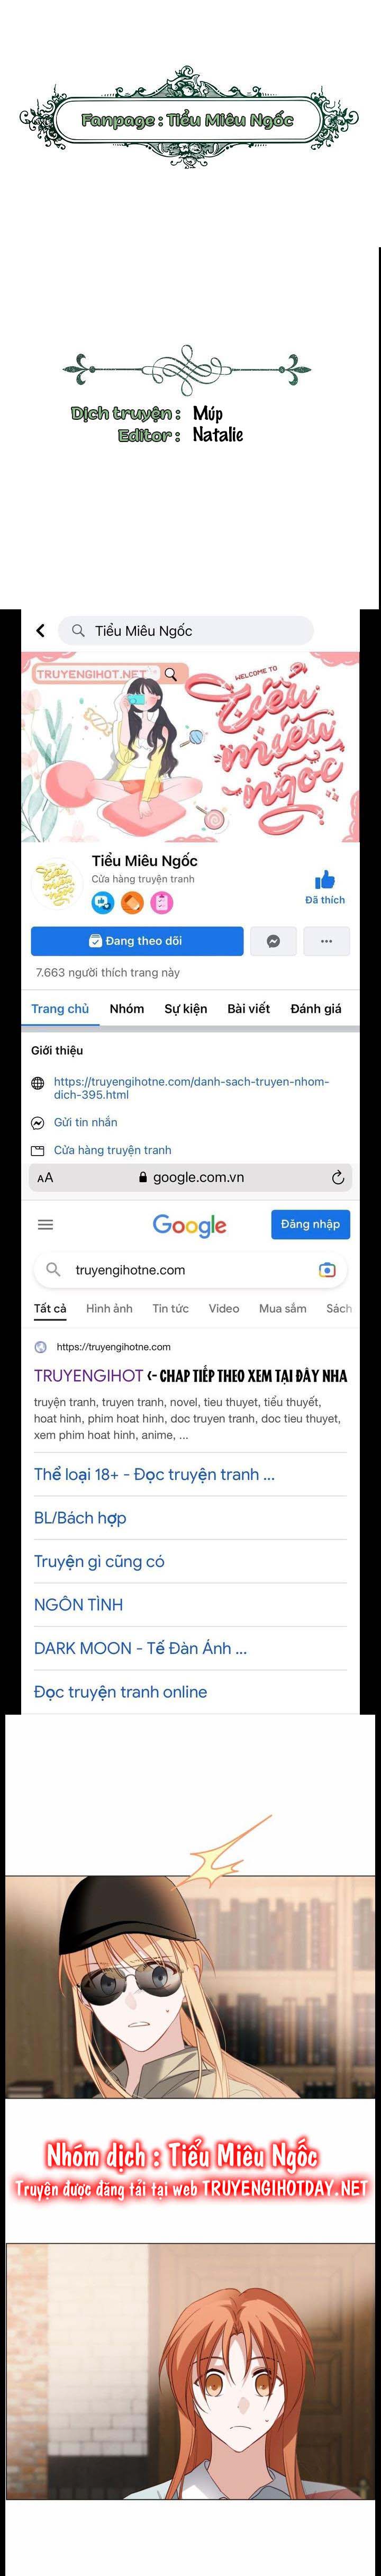Click the reload icon in address bar
This screenshot has height=2576, width=381.
pyautogui.click(x=338, y=1177)
